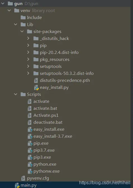Expand the setuptools-50.3.2.dist-info chevron

pos(28,73)
